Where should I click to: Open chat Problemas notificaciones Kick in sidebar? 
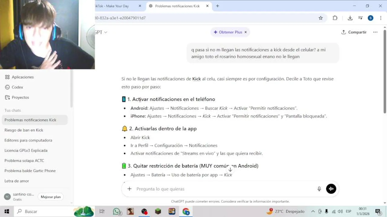(x=35, y=120)
